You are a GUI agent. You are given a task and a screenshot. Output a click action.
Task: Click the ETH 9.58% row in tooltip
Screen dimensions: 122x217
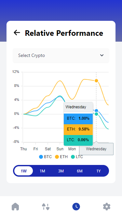[78, 129]
